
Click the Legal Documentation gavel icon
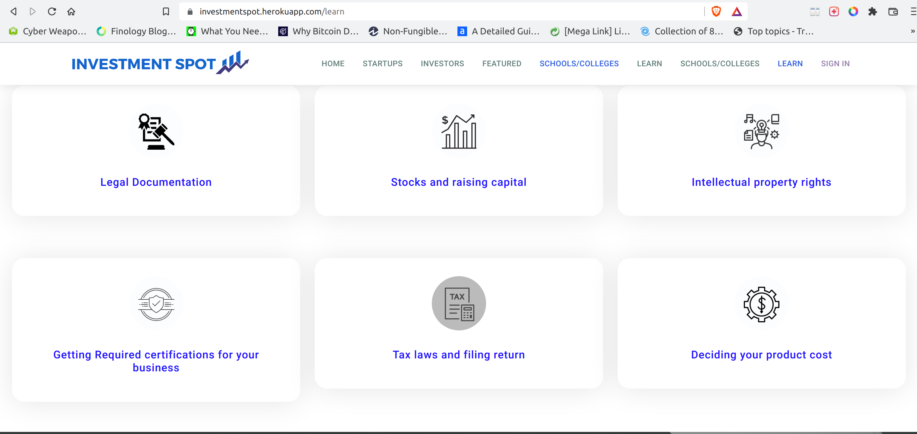pyautogui.click(x=156, y=131)
